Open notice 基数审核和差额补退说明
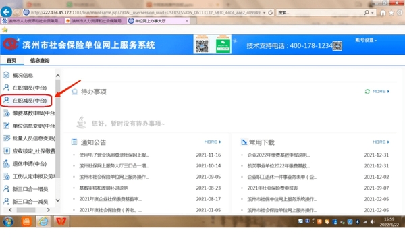The height and width of the screenshot is (243, 405). 103,188
